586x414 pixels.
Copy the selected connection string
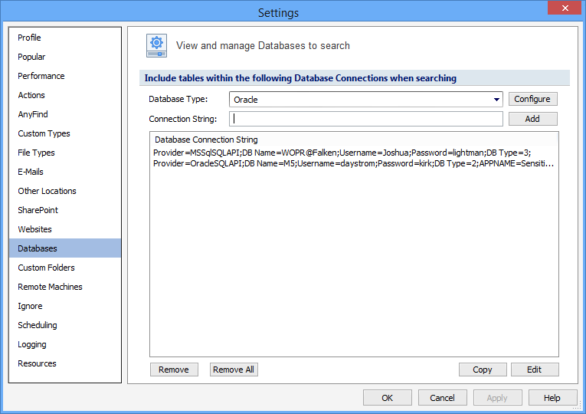pyautogui.click(x=483, y=370)
